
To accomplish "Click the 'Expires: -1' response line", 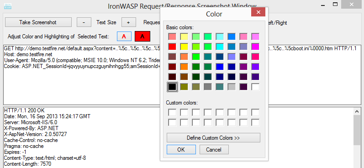I will tap(16, 152).
